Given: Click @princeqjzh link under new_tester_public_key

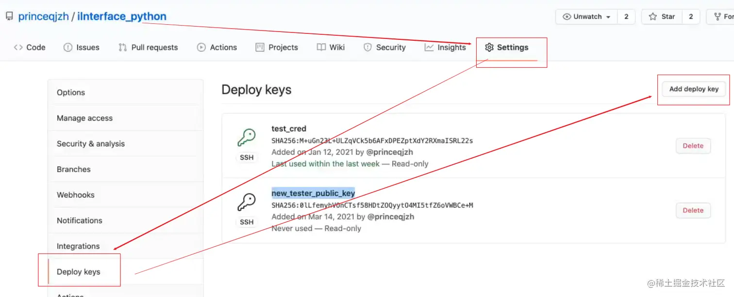Looking at the screenshot, I should (391, 217).
